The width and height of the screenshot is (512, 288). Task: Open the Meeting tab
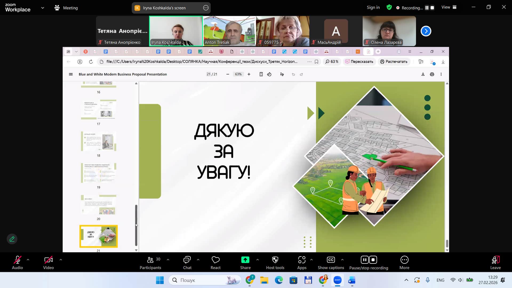66,8
